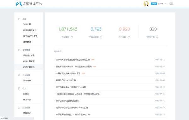189x120 pixels.
Task: Expand the account dropdown arrow
Action: [165, 3]
